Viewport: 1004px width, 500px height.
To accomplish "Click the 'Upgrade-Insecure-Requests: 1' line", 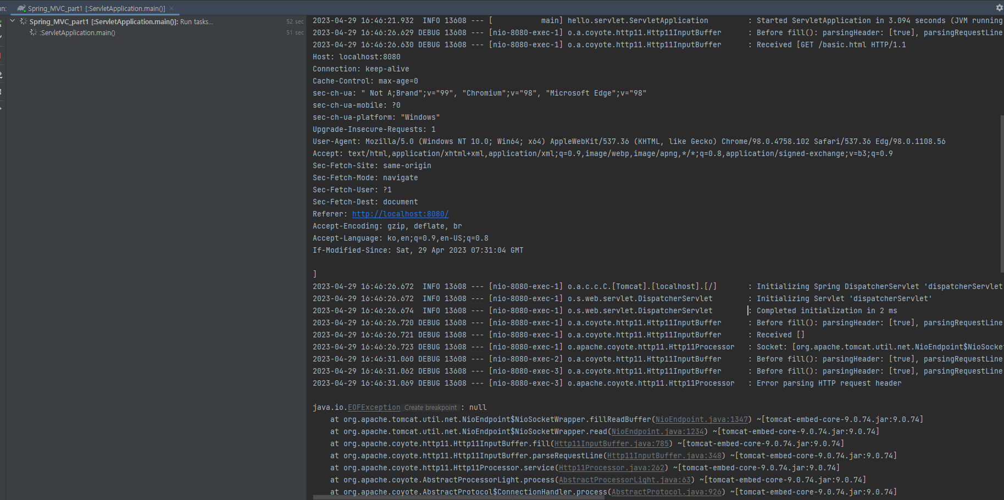I will (374, 129).
